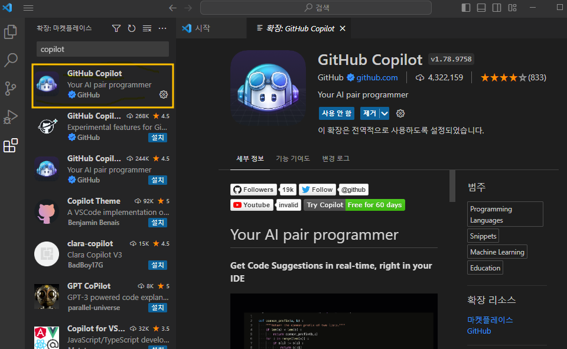This screenshot has width=567, height=349.
Task: Click the Youtube badge
Action: click(x=252, y=205)
